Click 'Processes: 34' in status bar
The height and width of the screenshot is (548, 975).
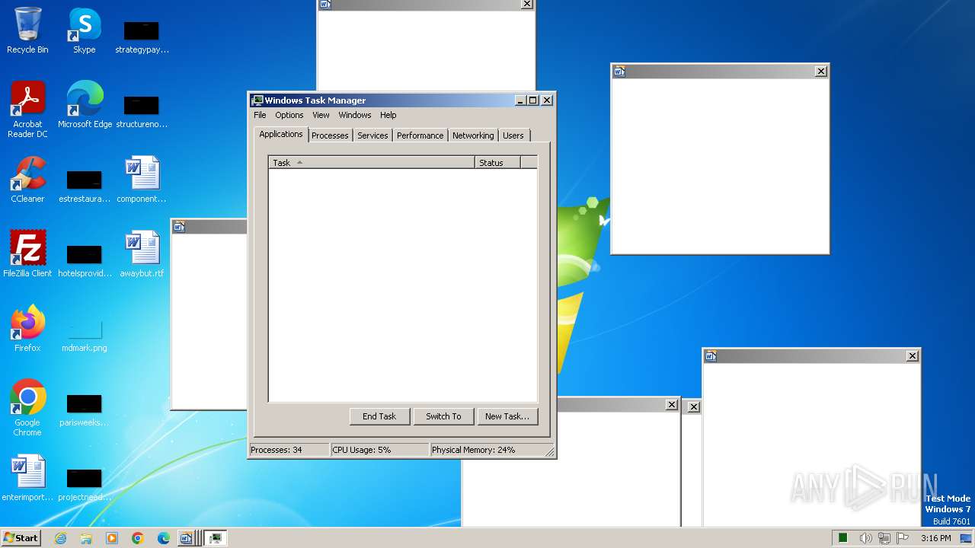[x=289, y=450]
